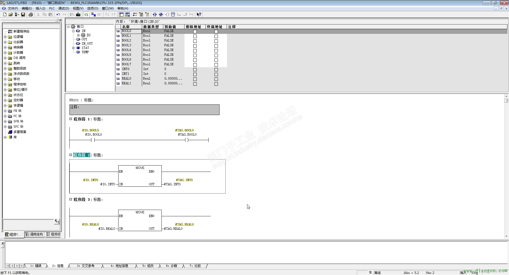This screenshot has height=275, width=509.
Task: Click the Print toolbar icon
Action: pos(31,15)
